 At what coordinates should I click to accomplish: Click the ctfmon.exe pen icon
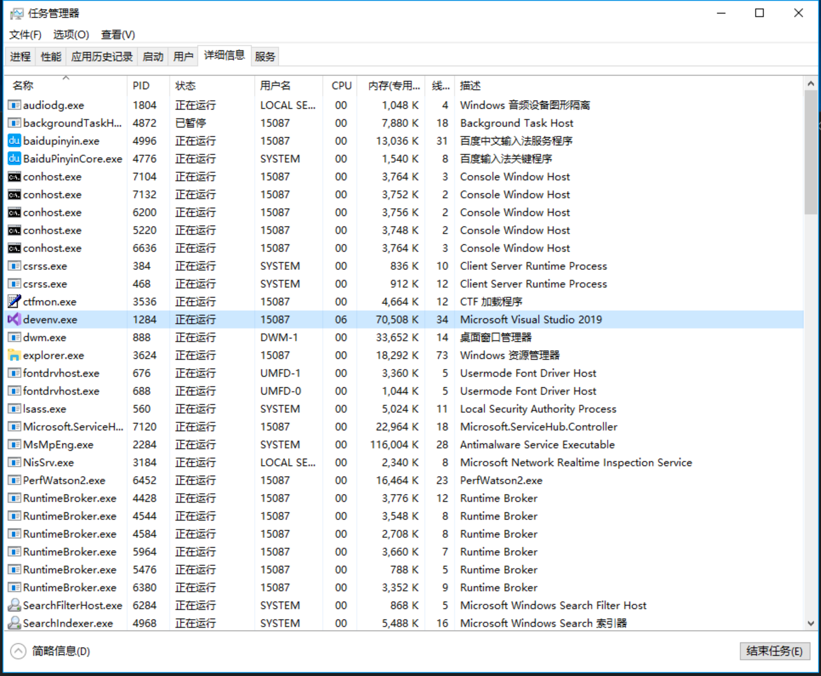tap(14, 302)
